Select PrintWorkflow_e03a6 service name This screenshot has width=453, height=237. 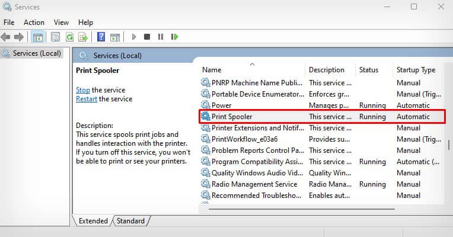click(x=244, y=139)
